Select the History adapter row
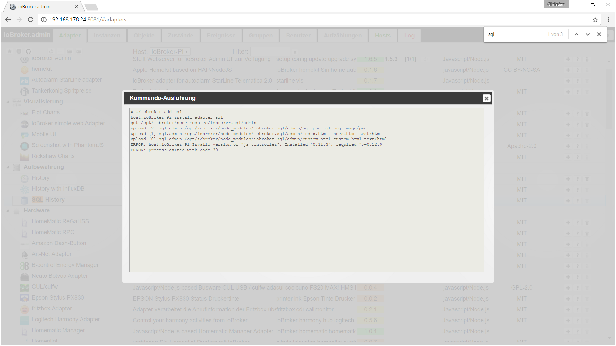The image size is (616, 346). (x=40, y=178)
